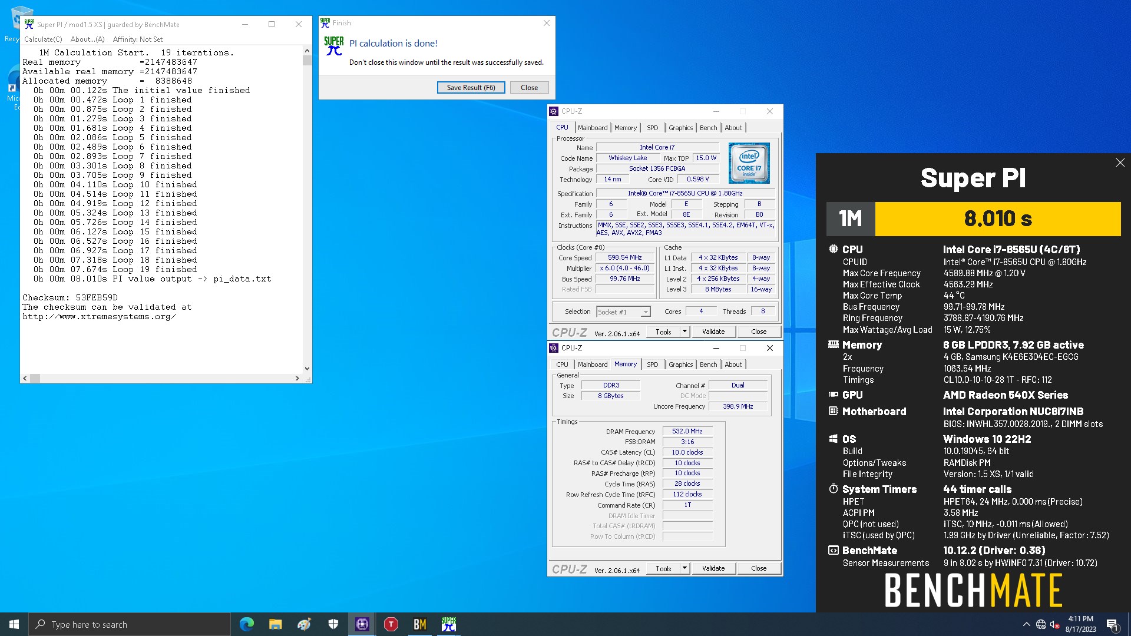Open the Windows Start menu
Image resolution: width=1131 pixels, height=636 pixels.
click(x=14, y=624)
